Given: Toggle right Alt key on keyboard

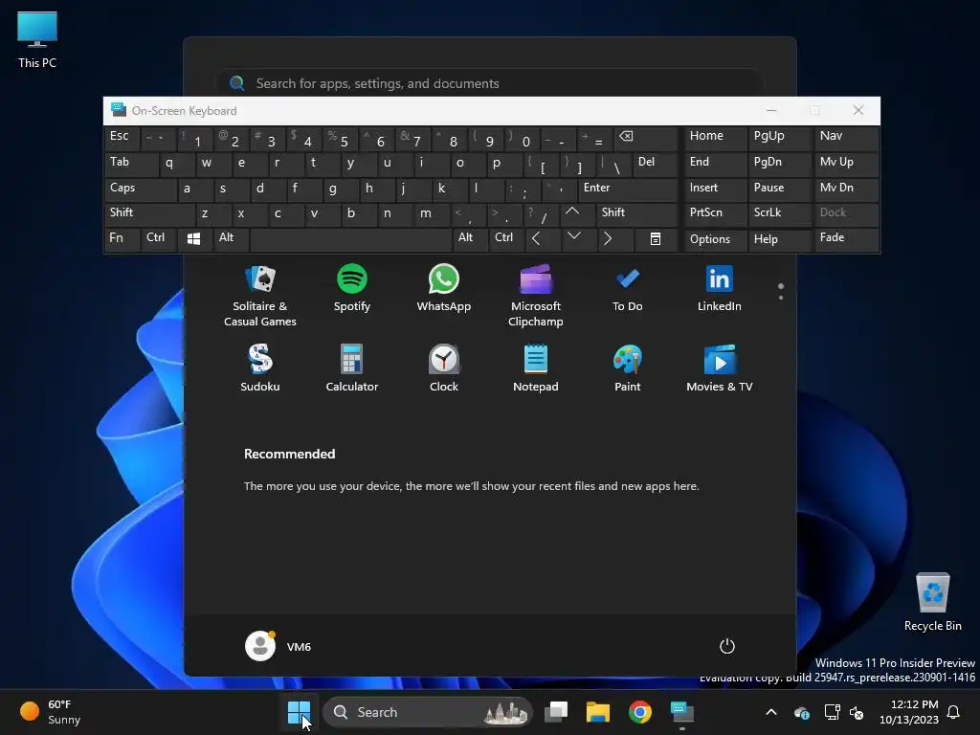Looking at the screenshot, I should [469, 238].
